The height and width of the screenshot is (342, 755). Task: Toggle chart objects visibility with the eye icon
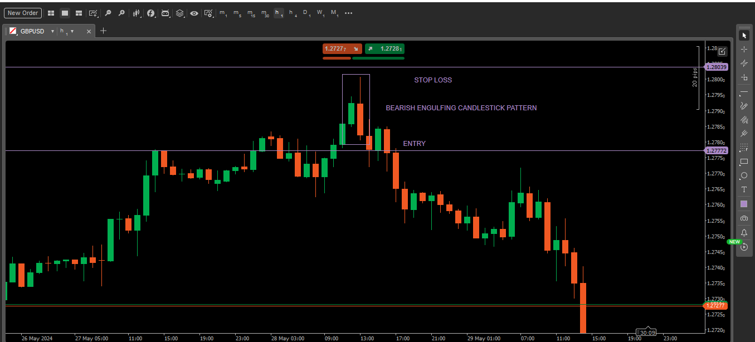[193, 13]
